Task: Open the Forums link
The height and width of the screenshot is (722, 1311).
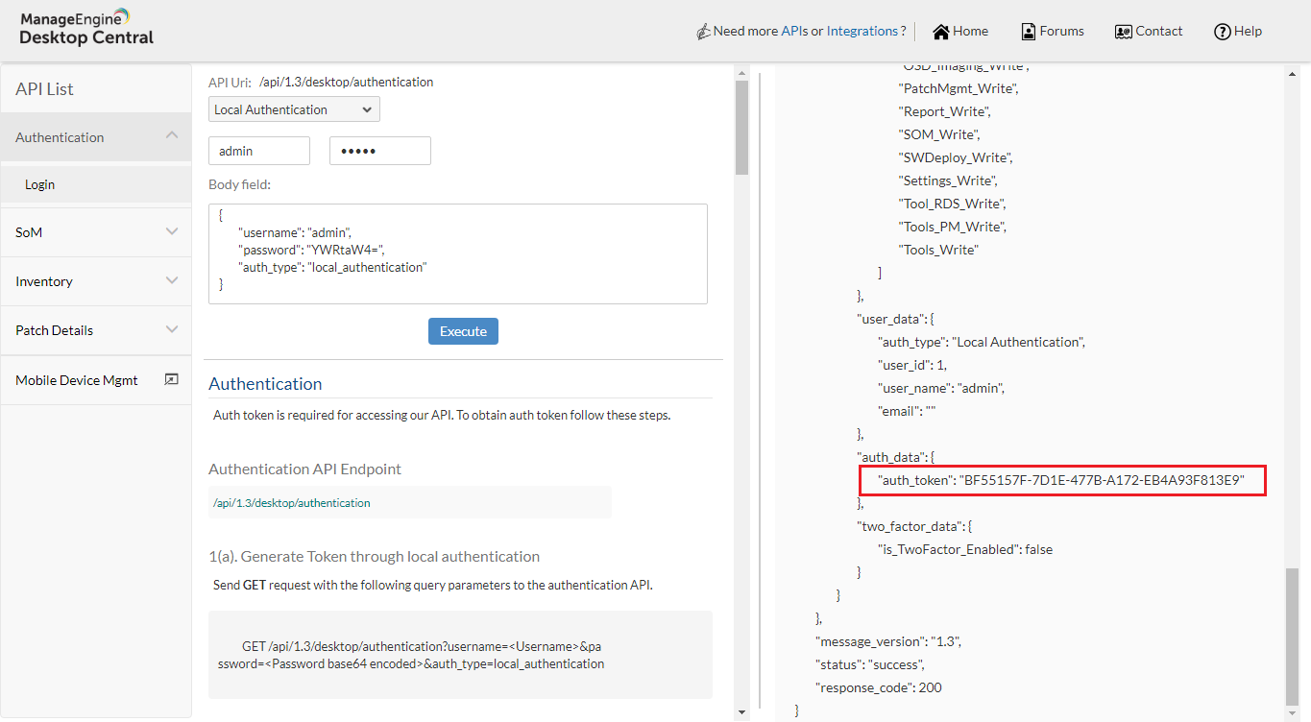Action: point(1061,32)
